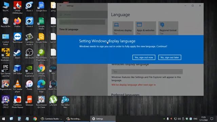Open Google Sheets shortcut
Screen dimensions: 217x122
(x=41, y=23)
